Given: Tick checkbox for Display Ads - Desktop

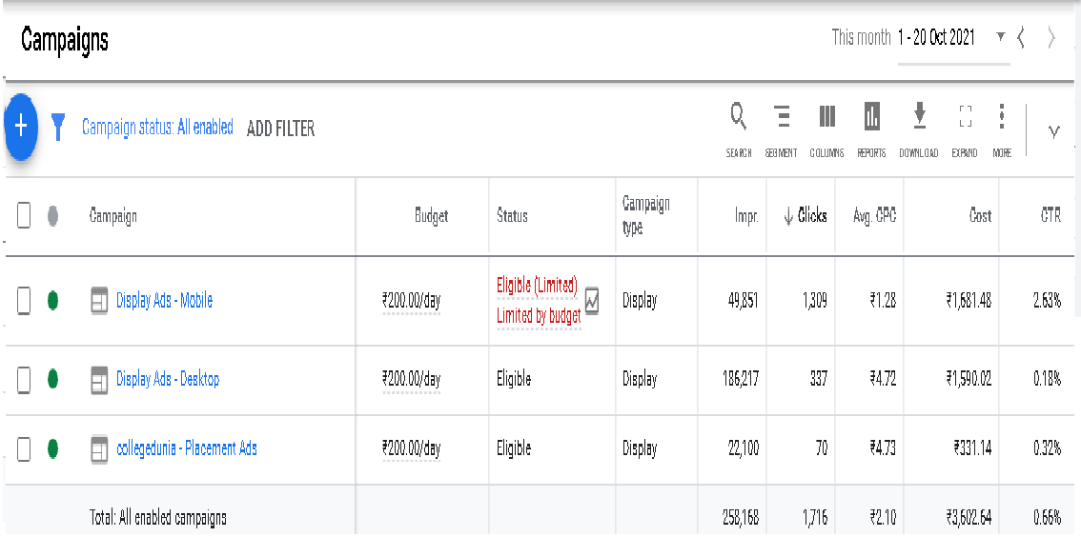Looking at the screenshot, I should coord(25,380).
